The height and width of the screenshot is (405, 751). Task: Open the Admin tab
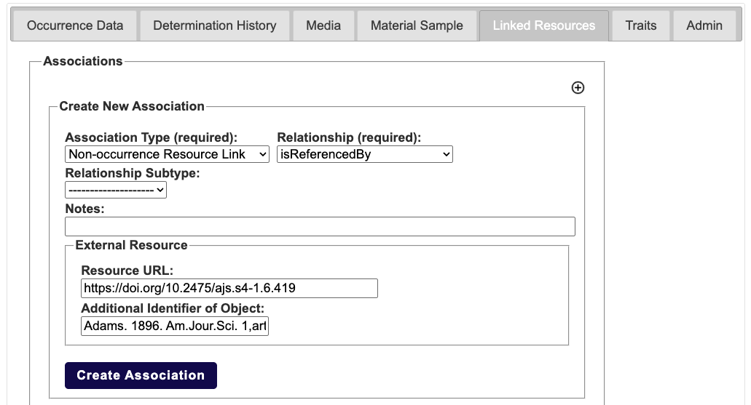tap(704, 25)
